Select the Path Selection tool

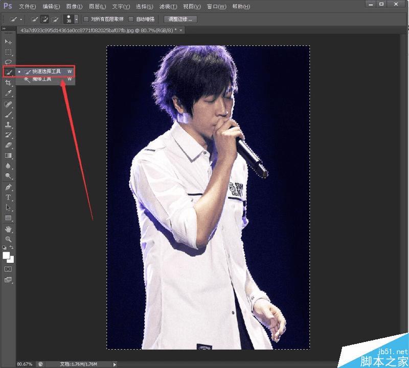[8, 208]
